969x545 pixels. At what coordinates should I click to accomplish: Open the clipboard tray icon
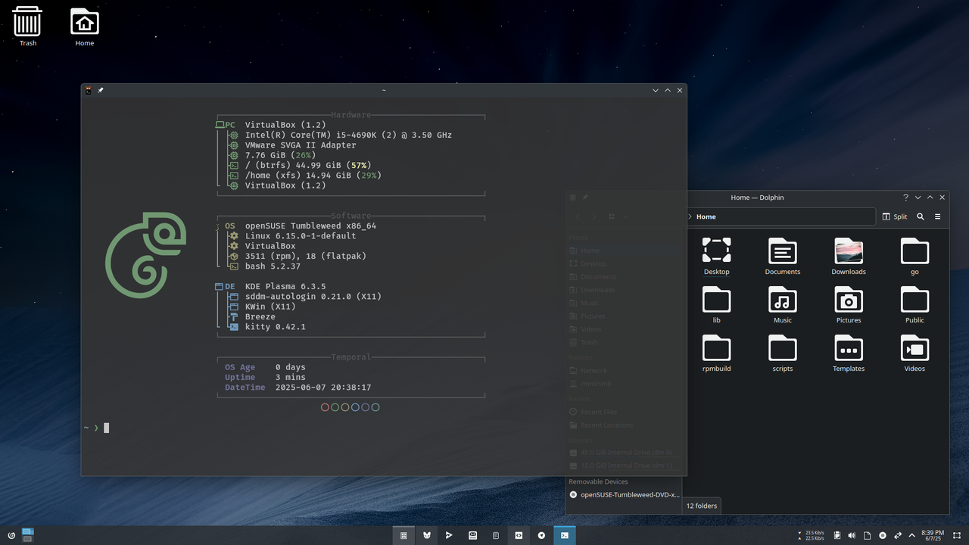(x=837, y=535)
